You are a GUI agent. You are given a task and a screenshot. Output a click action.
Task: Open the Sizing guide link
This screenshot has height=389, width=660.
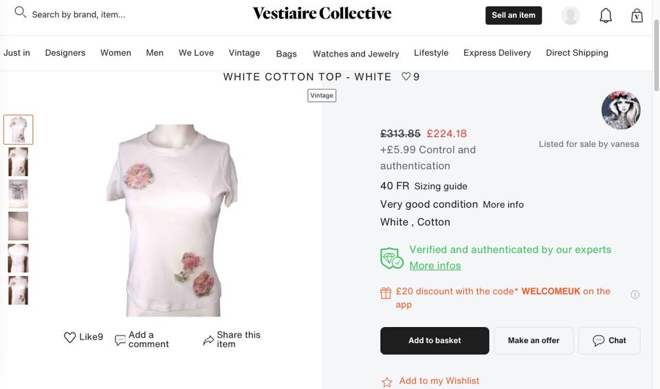pos(441,187)
